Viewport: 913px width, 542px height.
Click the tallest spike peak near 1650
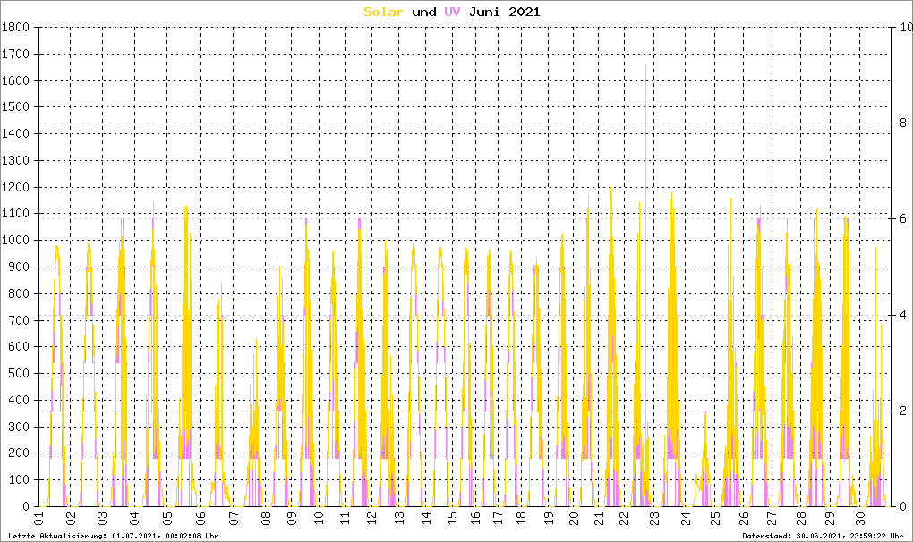pyautogui.click(x=645, y=66)
